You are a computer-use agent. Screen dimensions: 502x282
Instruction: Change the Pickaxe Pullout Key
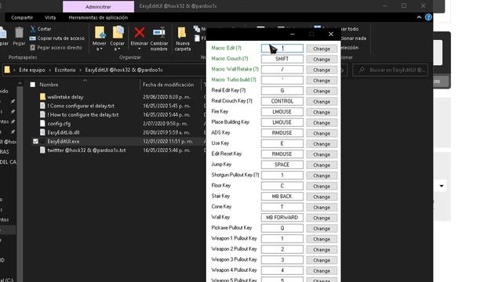point(322,228)
